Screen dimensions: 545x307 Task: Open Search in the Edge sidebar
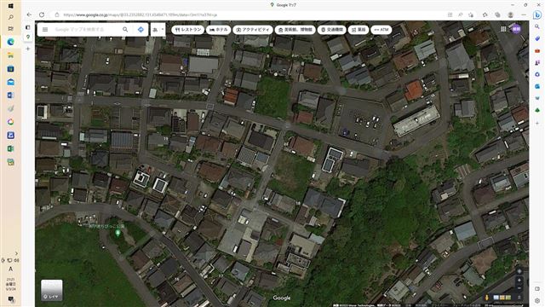(537, 26)
